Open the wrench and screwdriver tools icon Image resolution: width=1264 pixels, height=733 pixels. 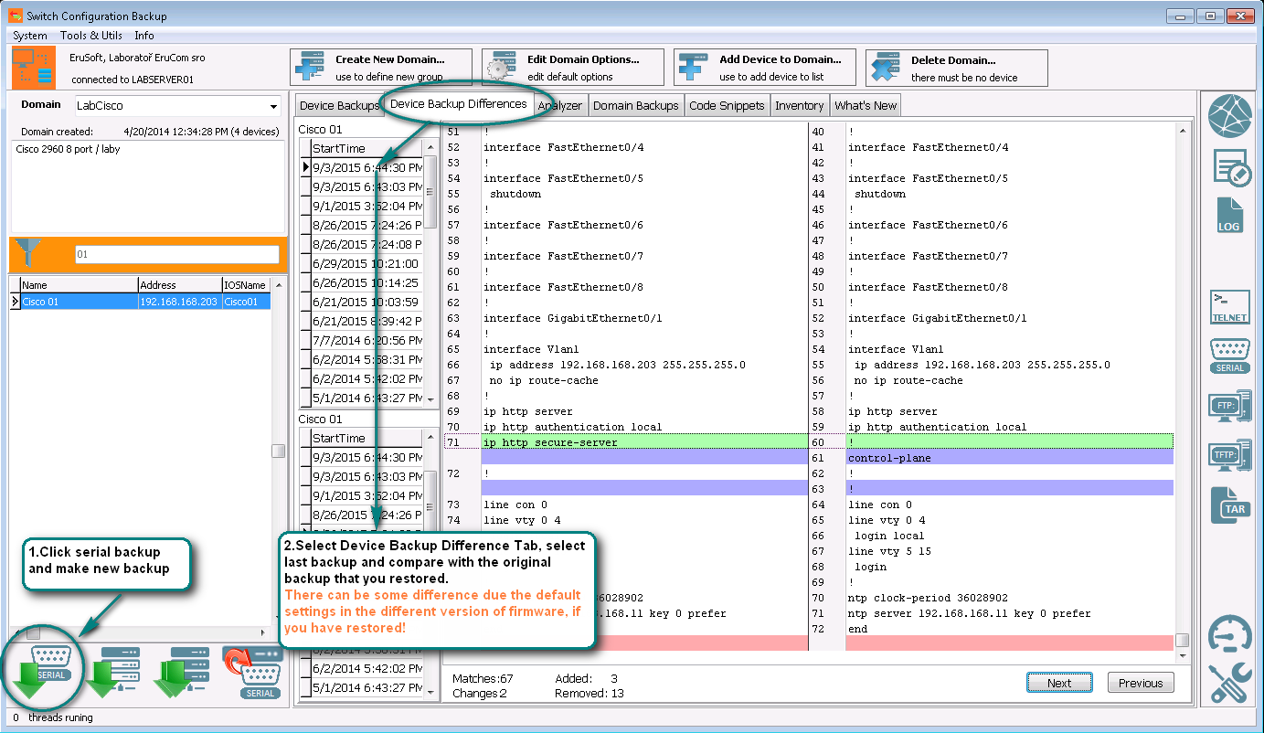[x=1230, y=682]
